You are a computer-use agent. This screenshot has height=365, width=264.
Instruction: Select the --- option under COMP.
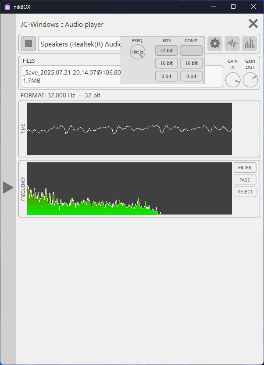tap(192, 50)
